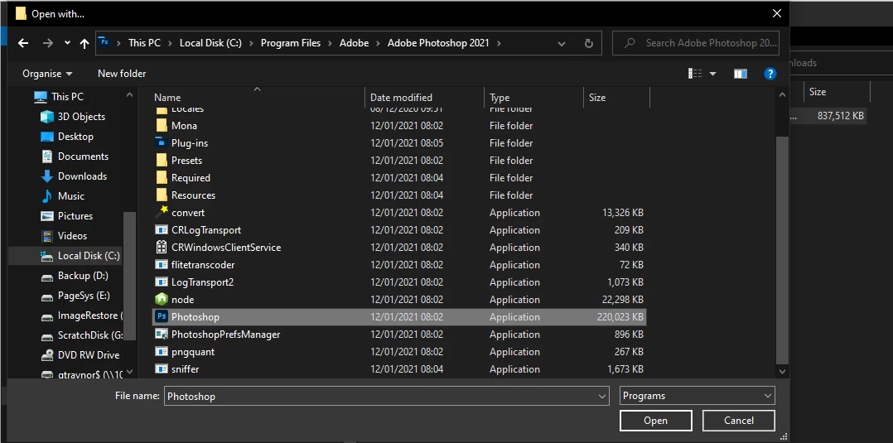Open the Programs file type dropdown

click(x=698, y=397)
